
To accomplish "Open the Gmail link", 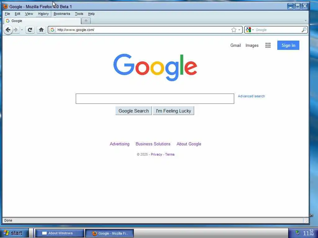I will [235, 45].
